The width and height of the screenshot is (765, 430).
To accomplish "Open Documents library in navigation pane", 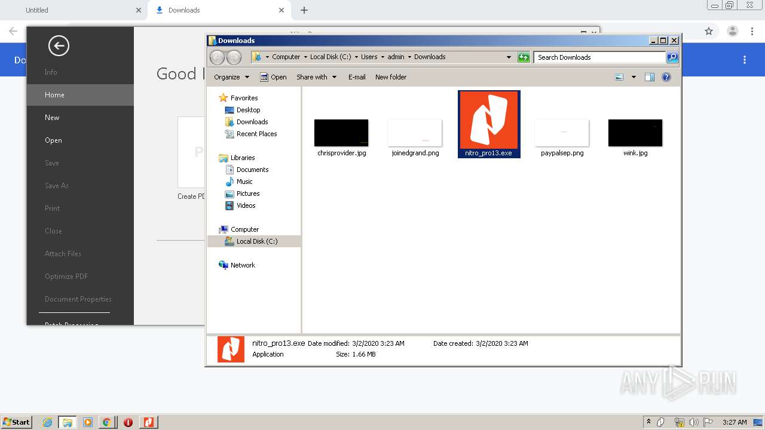I will pos(247,170).
